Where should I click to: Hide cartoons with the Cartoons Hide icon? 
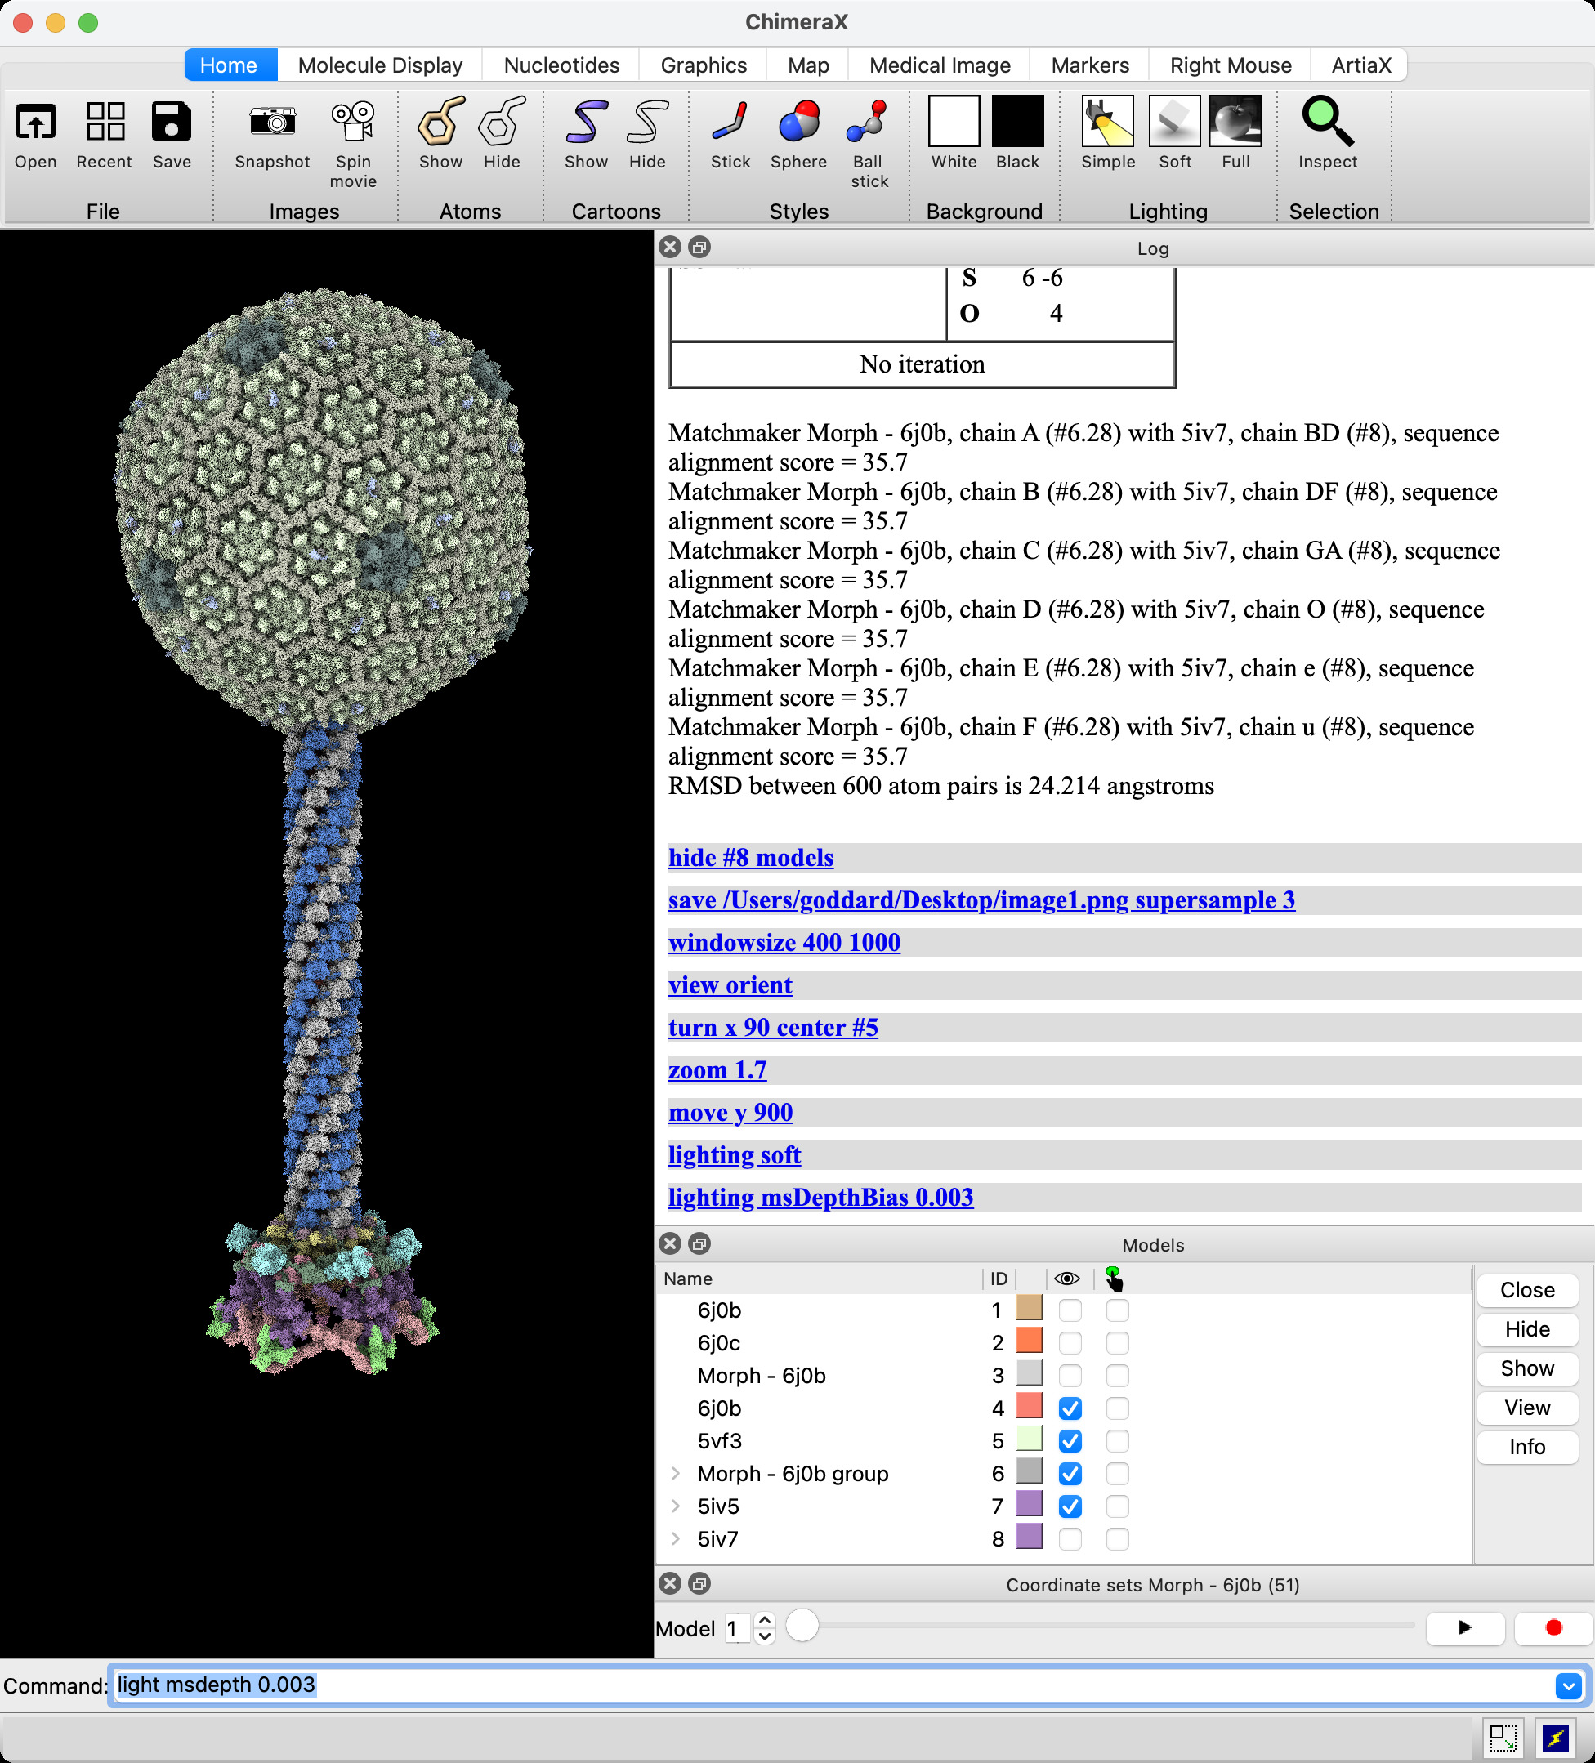coord(646,123)
